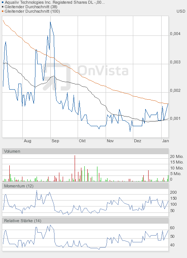Select 'Gleitender Durchschnitt (38)' legend label
The height and width of the screenshot is (258, 187).
point(31,7)
